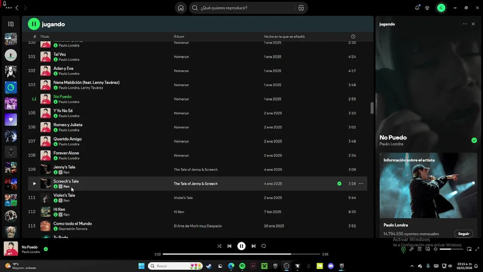Toggle saved checkmark in Now Playing panel

[x=474, y=141]
